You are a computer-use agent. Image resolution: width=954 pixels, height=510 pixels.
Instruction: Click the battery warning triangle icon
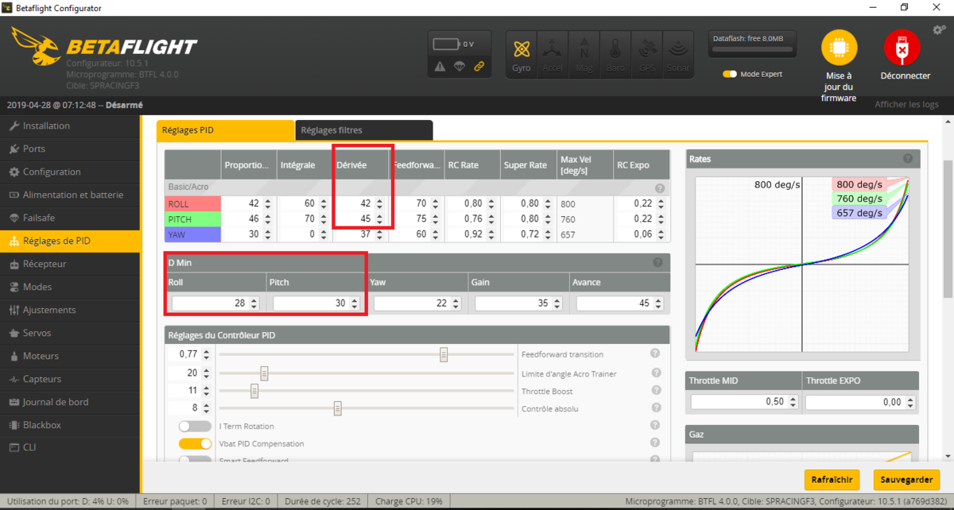pyautogui.click(x=440, y=67)
